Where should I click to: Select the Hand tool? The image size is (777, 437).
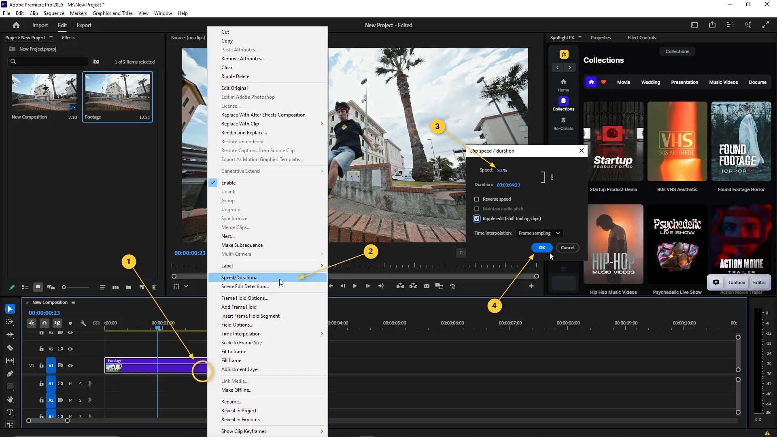[10, 400]
